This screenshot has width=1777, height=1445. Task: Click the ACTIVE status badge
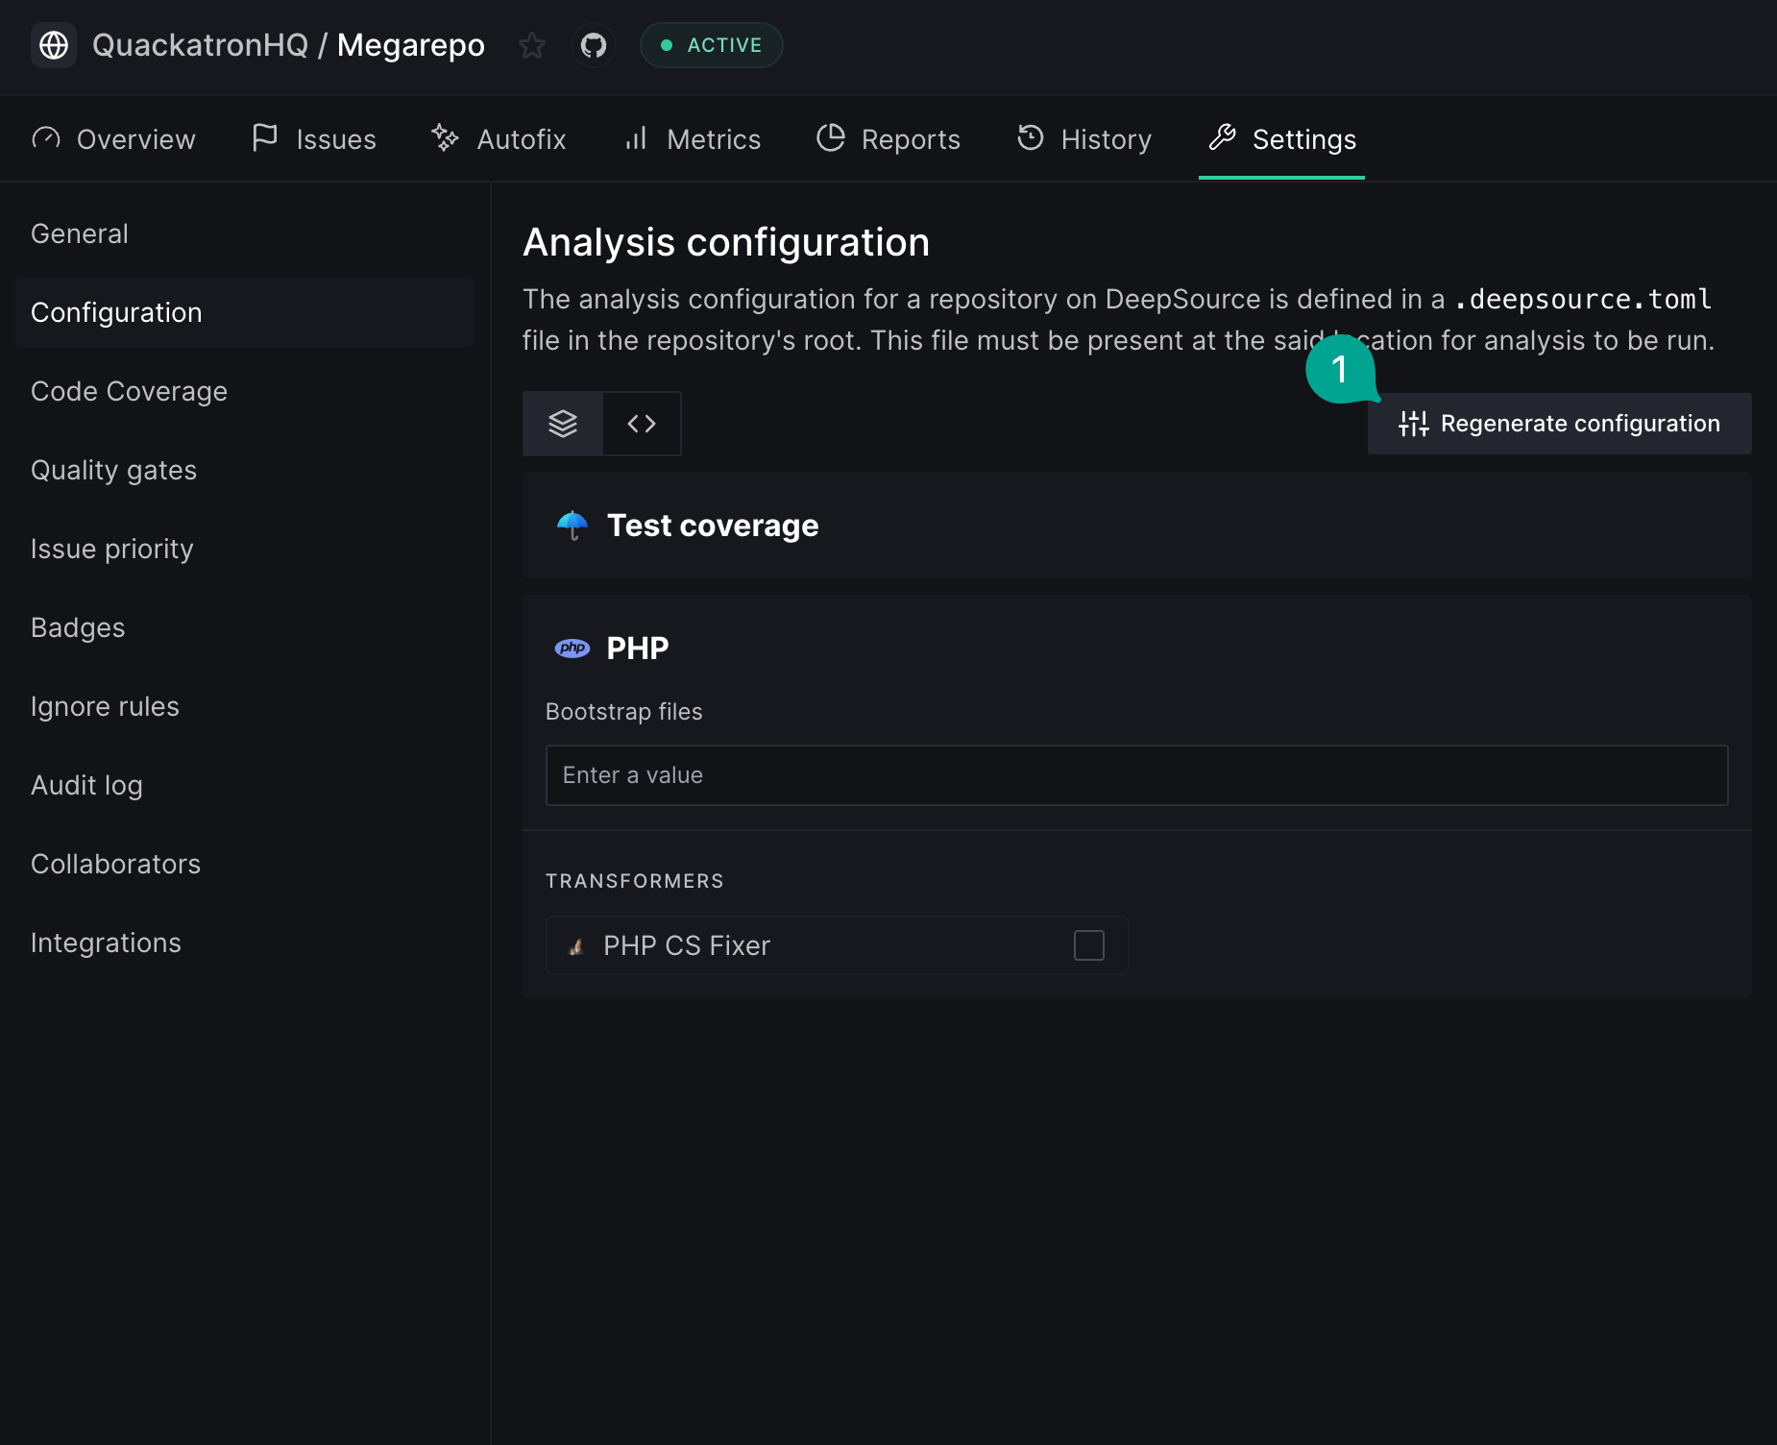[712, 45]
